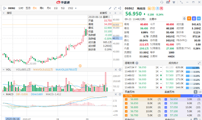Zoom in chart with plus icon
The width and height of the screenshot is (202, 120).
click(115, 13)
